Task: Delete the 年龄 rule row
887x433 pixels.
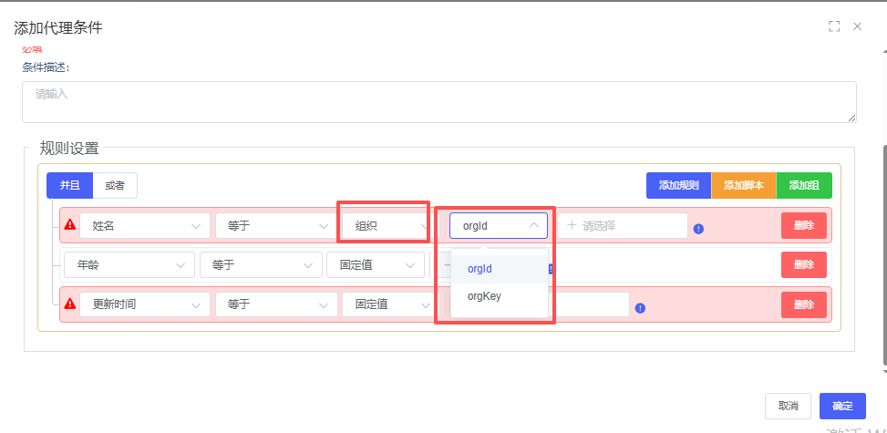Action: tap(803, 265)
